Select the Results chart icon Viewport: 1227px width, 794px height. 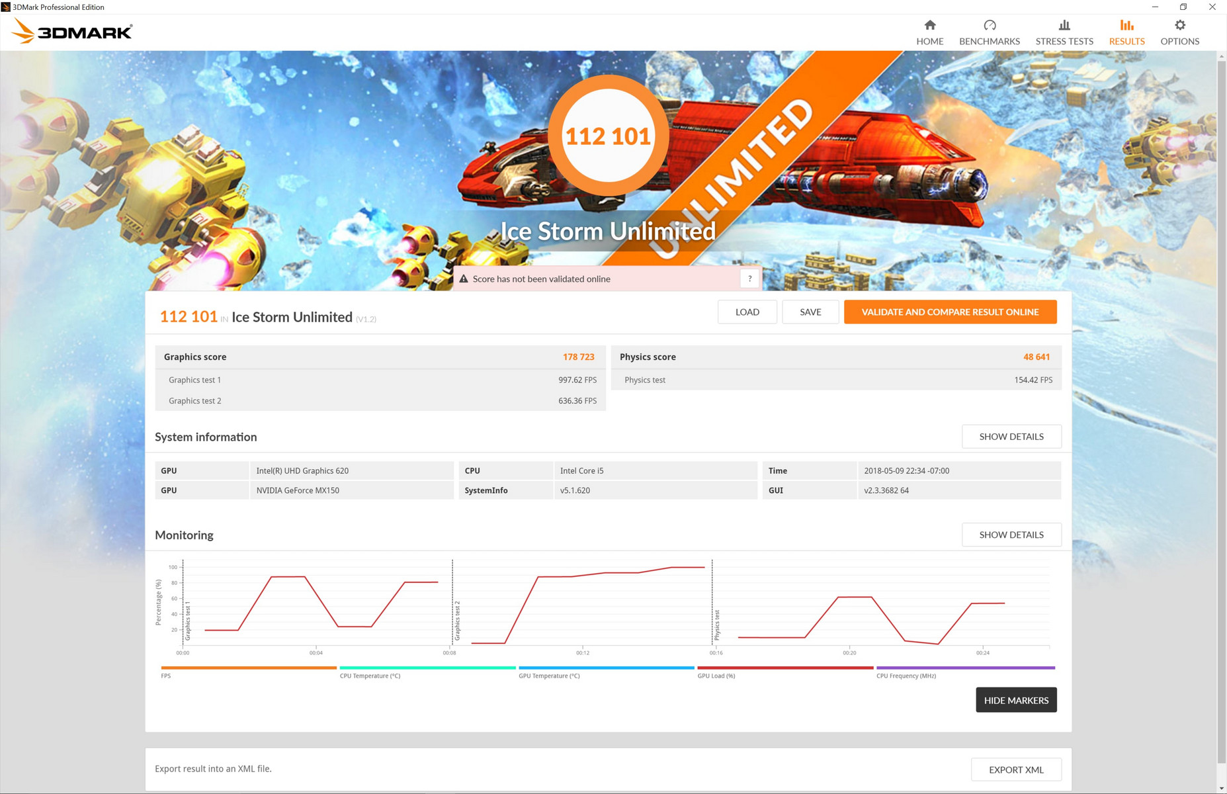tap(1126, 25)
